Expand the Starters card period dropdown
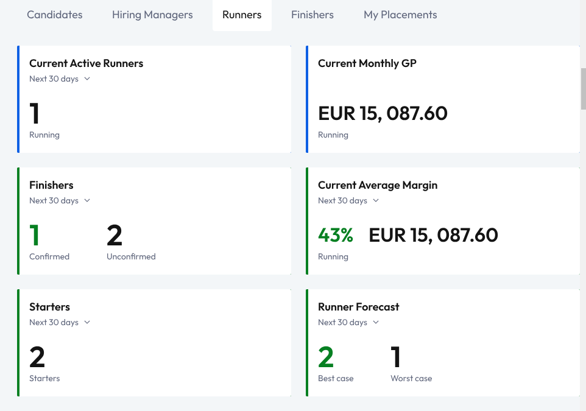The width and height of the screenshot is (586, 411). [60, 322]
